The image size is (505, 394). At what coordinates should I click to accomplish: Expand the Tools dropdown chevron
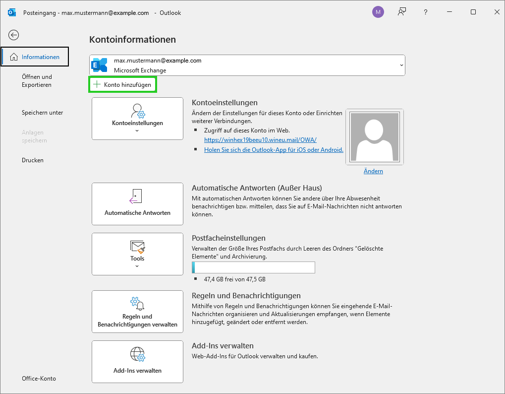point(137,266)
